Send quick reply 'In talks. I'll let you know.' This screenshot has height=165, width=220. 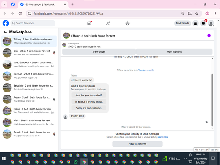(x=89, y=102)
